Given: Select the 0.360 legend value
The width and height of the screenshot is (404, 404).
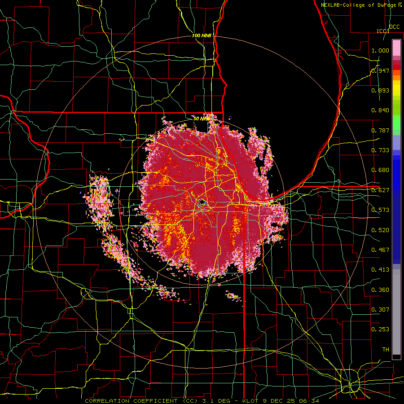Looking at the screenshot, I should pyautogui.click(x=380, y=290).
